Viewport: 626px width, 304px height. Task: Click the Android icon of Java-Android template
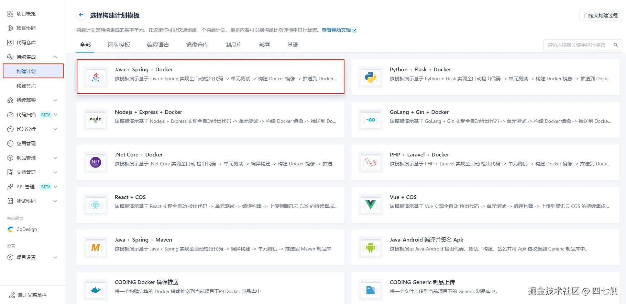pyautogui.click(x=371, y=247)
